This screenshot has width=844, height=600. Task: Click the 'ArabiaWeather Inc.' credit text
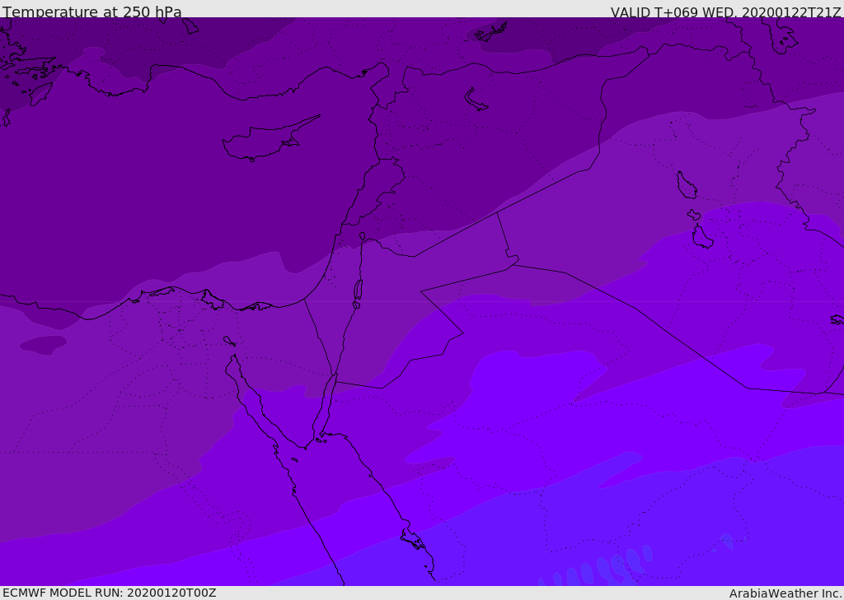785,593
